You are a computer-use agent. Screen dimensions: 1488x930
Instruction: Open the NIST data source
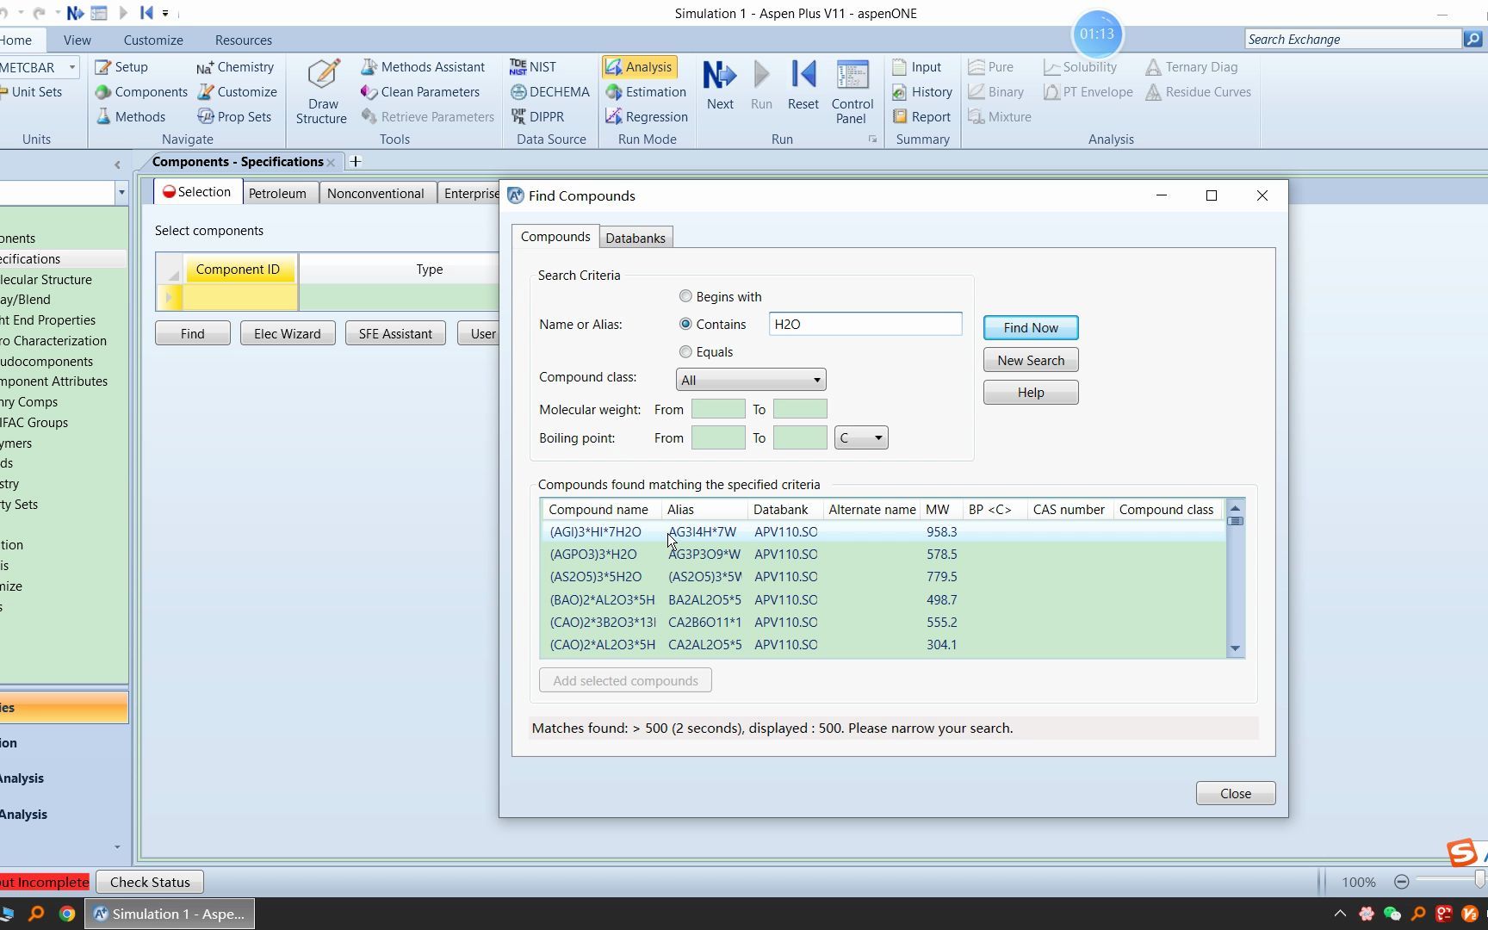pyautogui.click(x=533, y=67)
